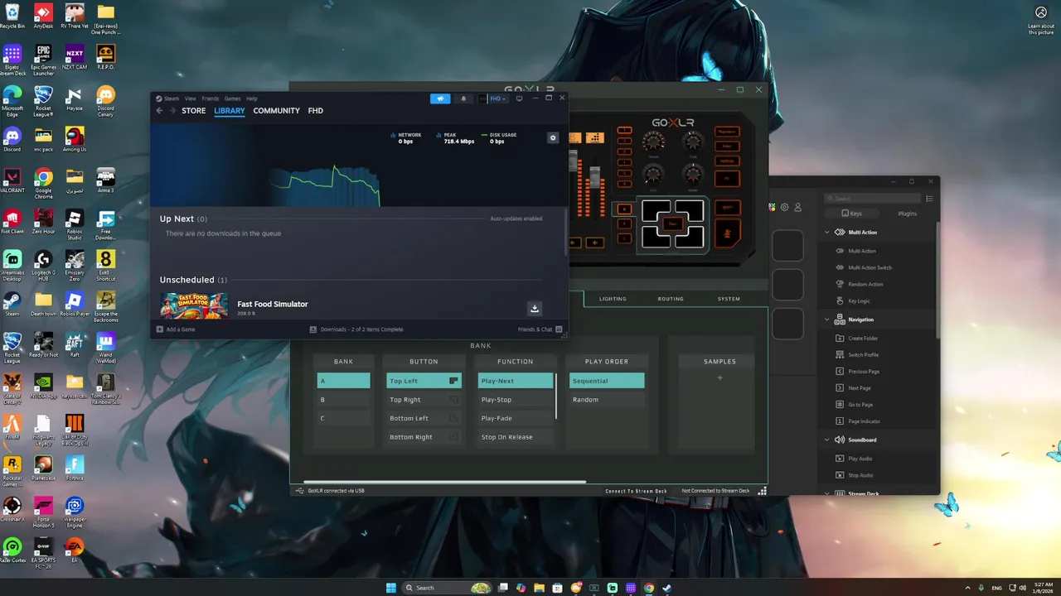The image size is (1061, 596).
Task: Select Random Action item
Action: point(865,284)
